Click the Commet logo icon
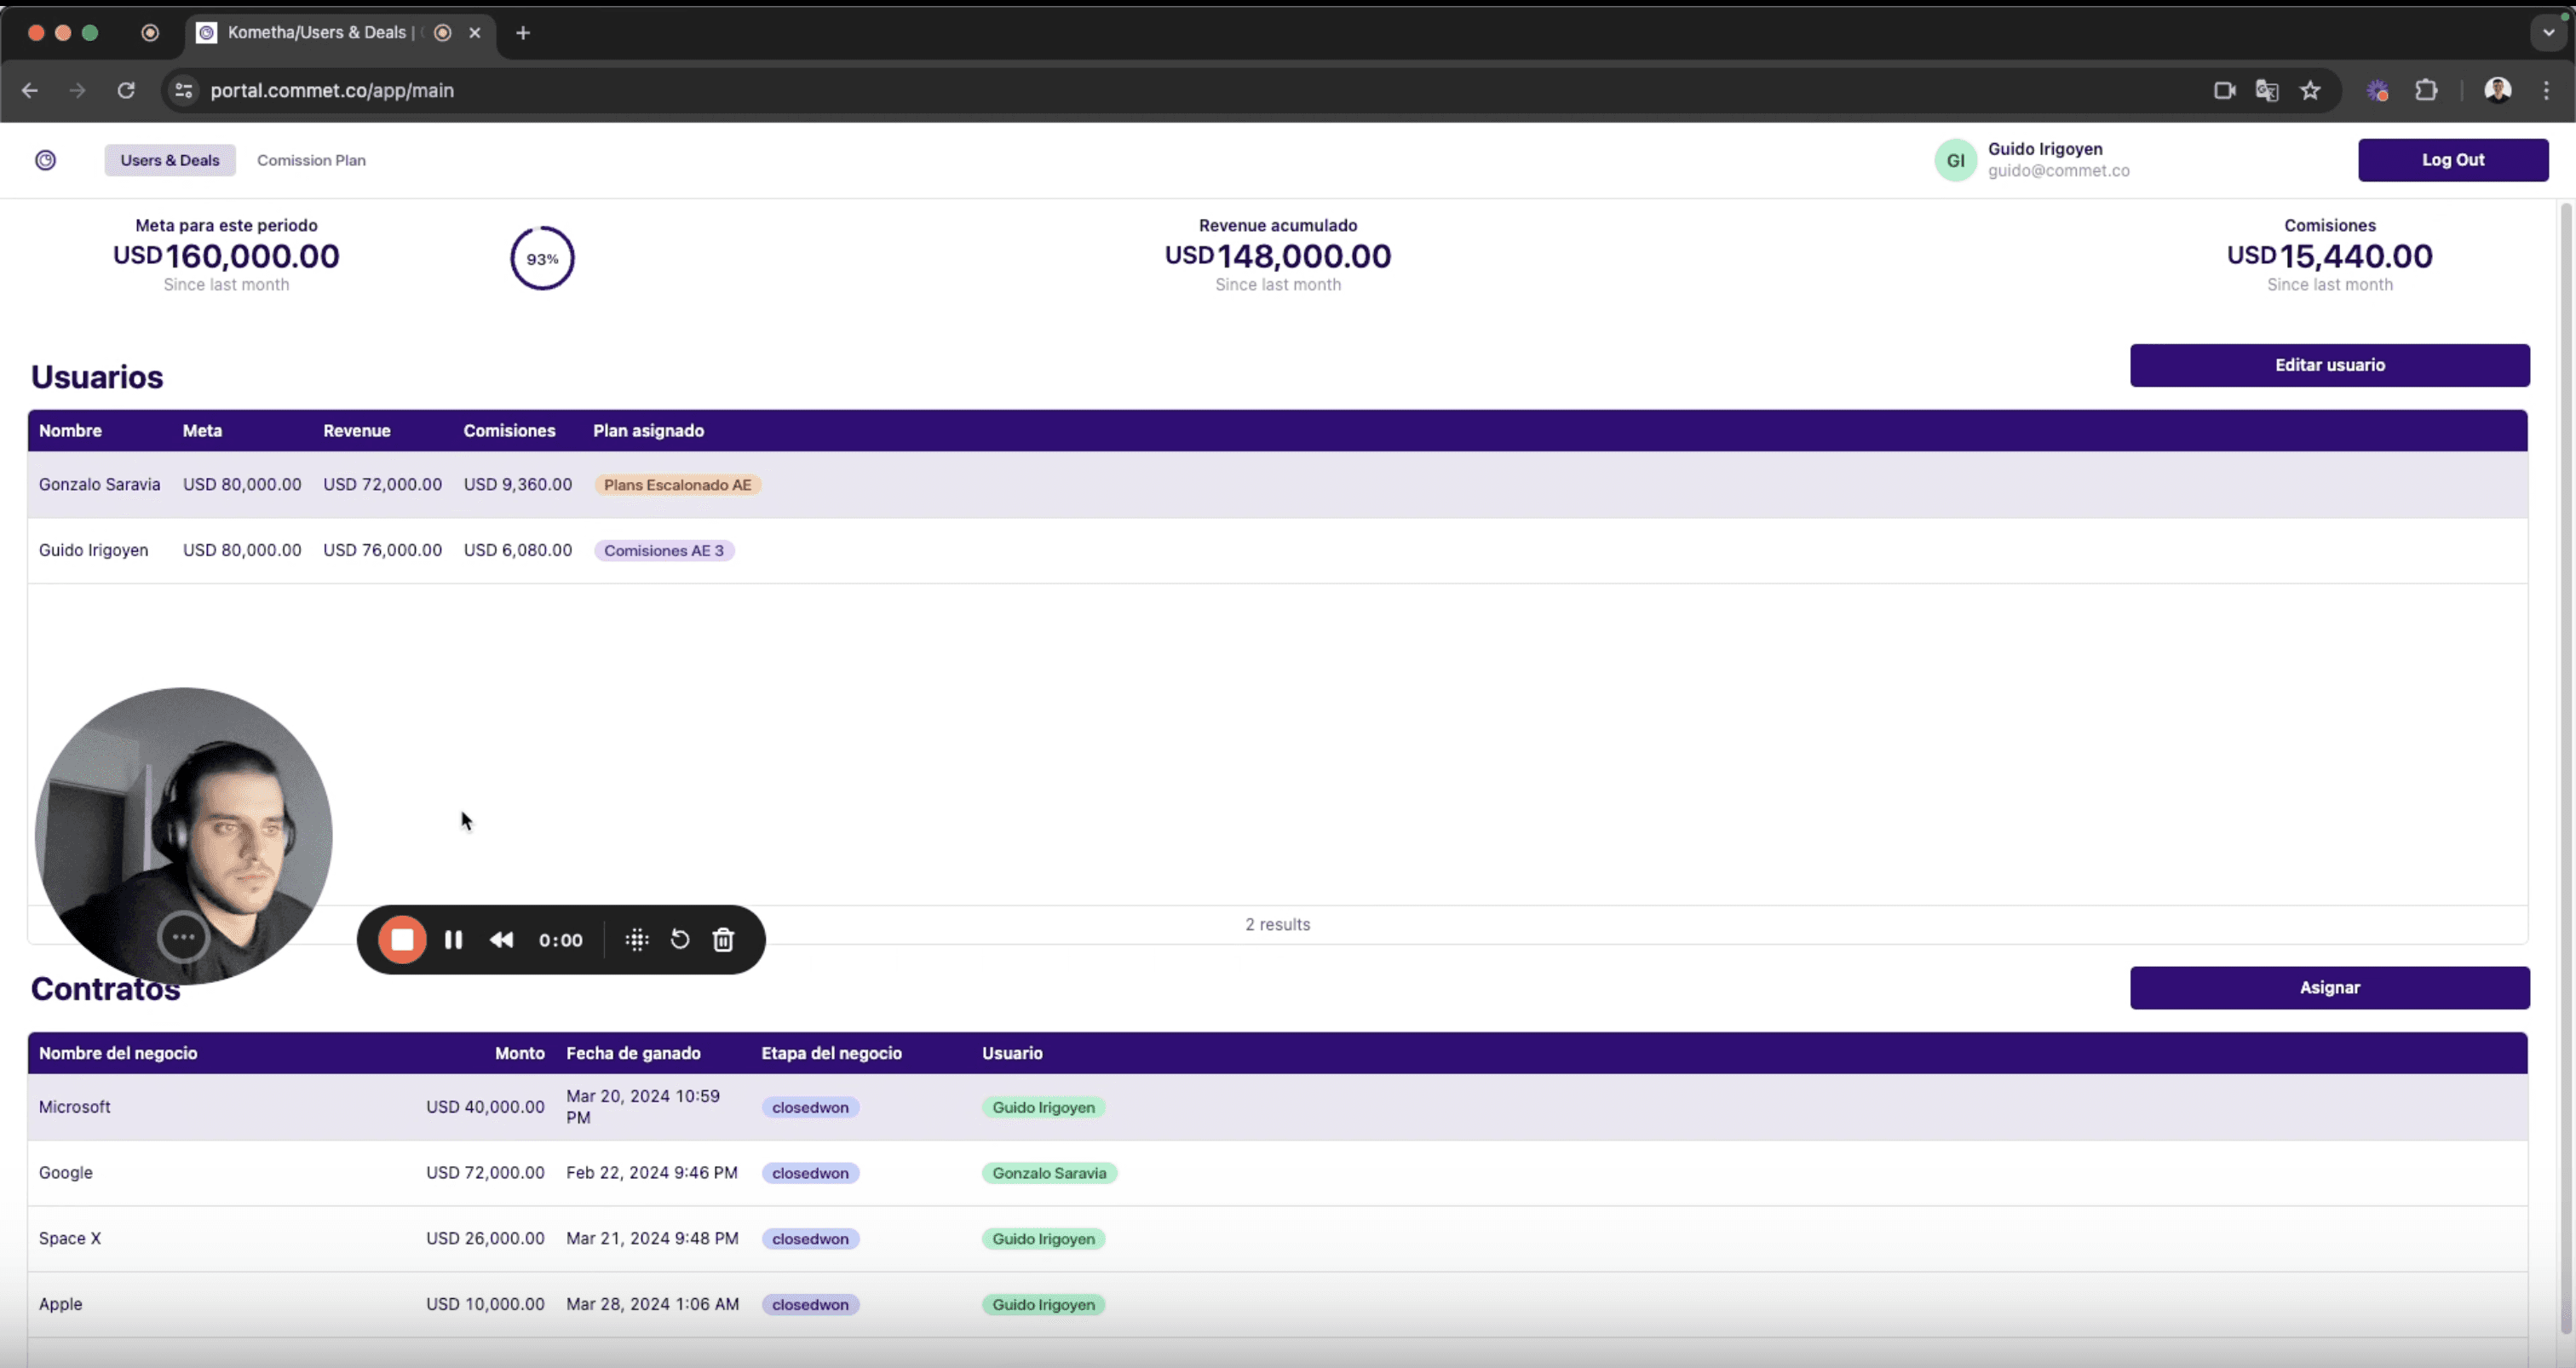This screenshot has width=2576, height=1368. [46, 160]
